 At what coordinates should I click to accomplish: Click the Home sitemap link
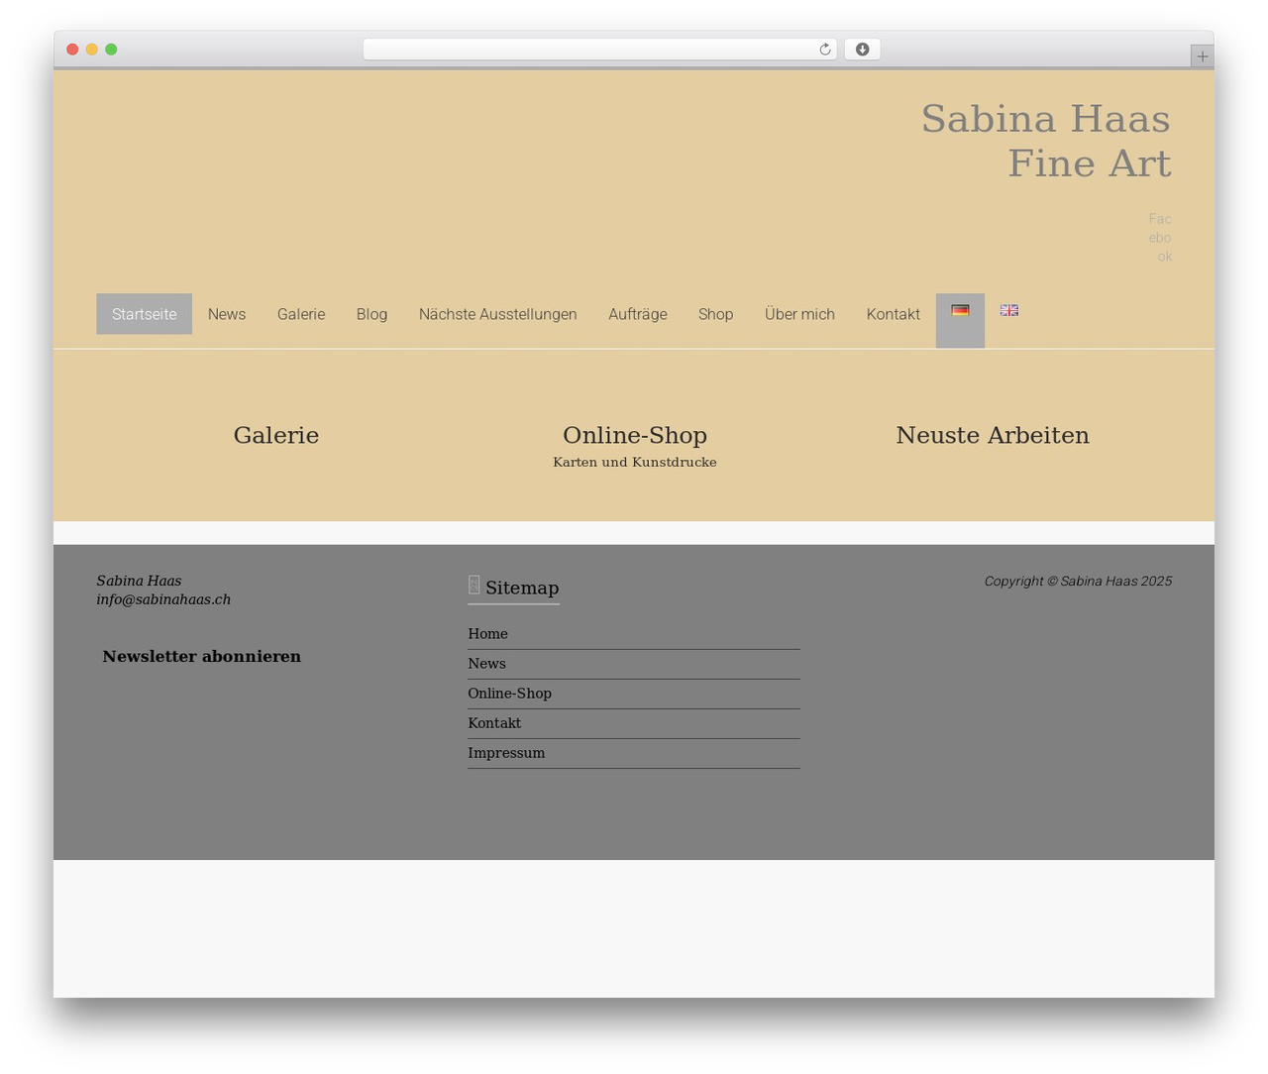pyautogui.click(x=487, y=634)
